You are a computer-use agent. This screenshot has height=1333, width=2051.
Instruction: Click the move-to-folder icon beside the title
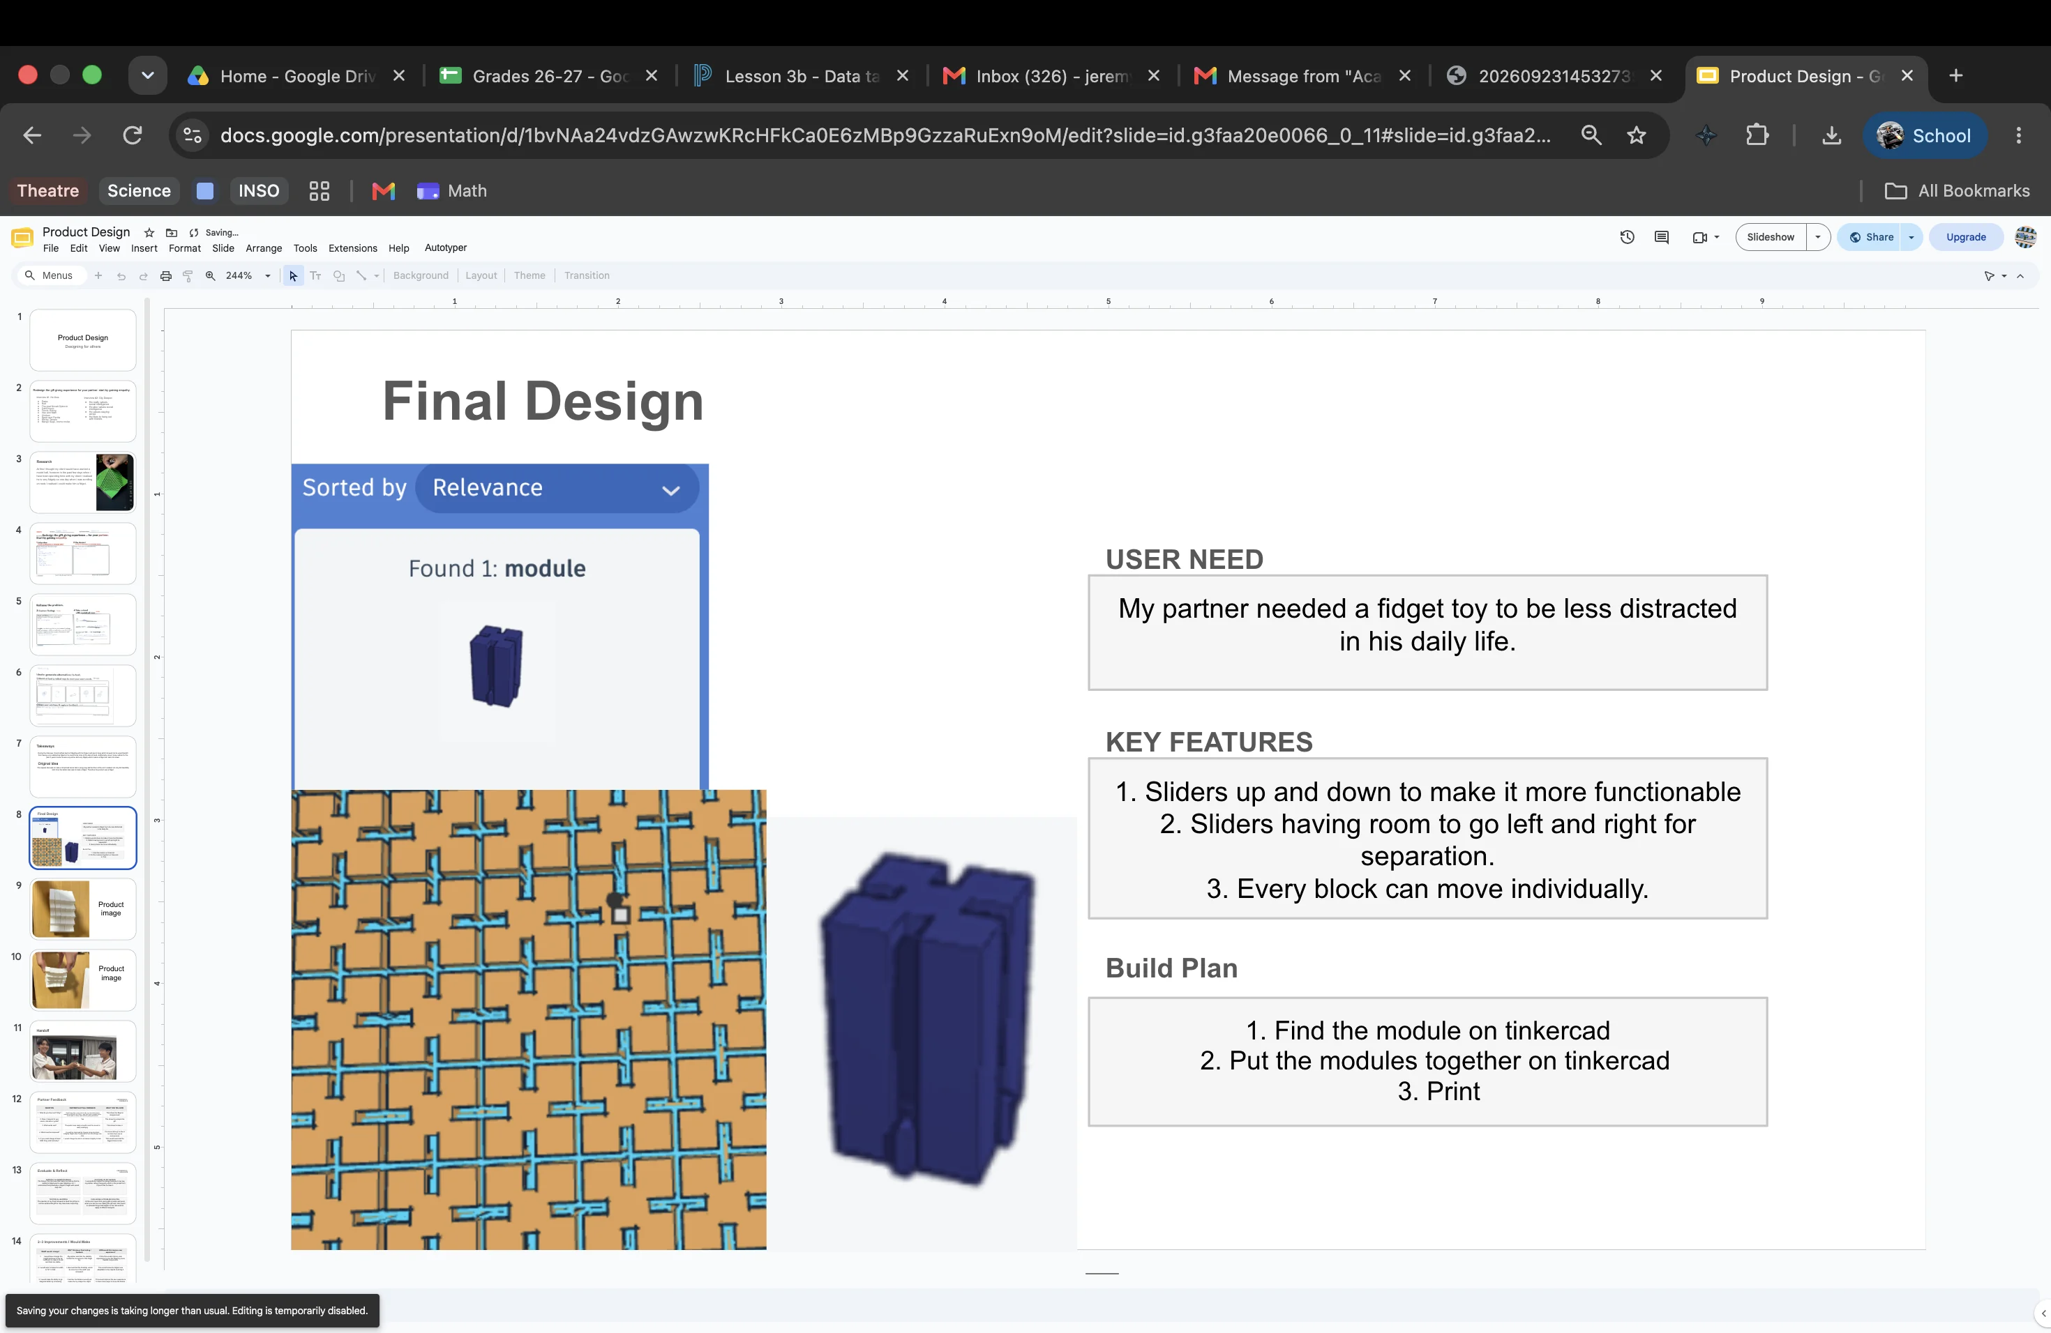(172, 232)
